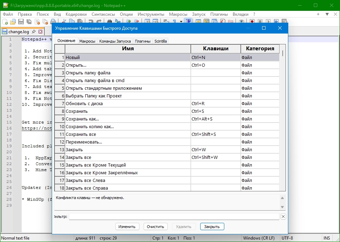Open the Файл menu
This screenshot has height=242, width=340.
tap(8, 14)
